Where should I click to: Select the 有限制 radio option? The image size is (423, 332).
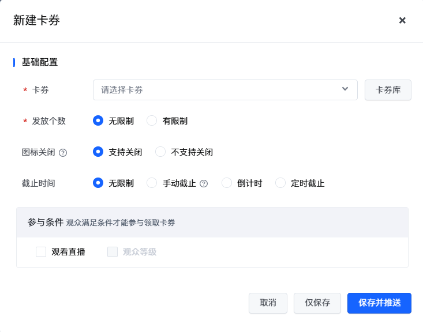pos(152,121)
